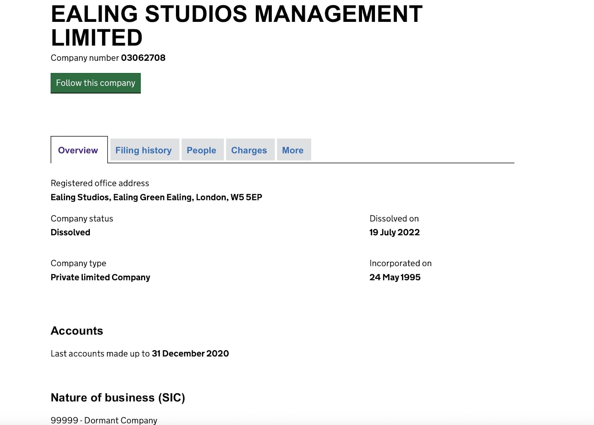Click the Dissolved on label
Screen dimensions: 594x425
tap(394, 219)
